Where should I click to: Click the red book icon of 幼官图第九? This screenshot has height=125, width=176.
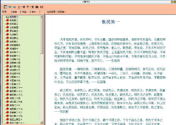click(x=7, y=45)
